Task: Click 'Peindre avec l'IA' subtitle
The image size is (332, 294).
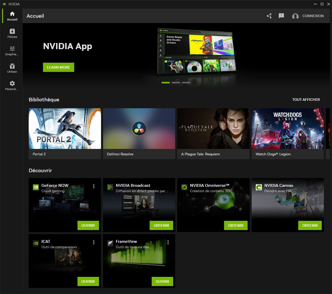Action: coord(278,191)
